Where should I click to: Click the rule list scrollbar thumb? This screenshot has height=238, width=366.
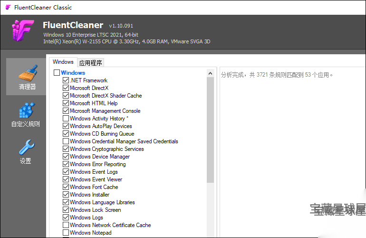coord(210,130)
